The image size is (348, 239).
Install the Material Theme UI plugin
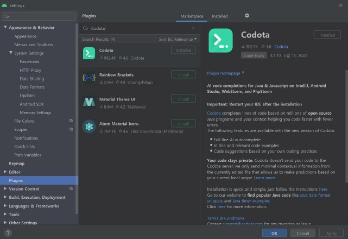pos(184,99)
